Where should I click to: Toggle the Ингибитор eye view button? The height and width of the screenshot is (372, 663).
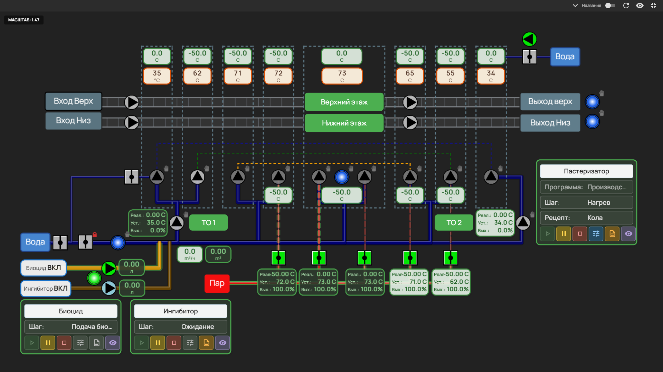(x=222, y=343)
